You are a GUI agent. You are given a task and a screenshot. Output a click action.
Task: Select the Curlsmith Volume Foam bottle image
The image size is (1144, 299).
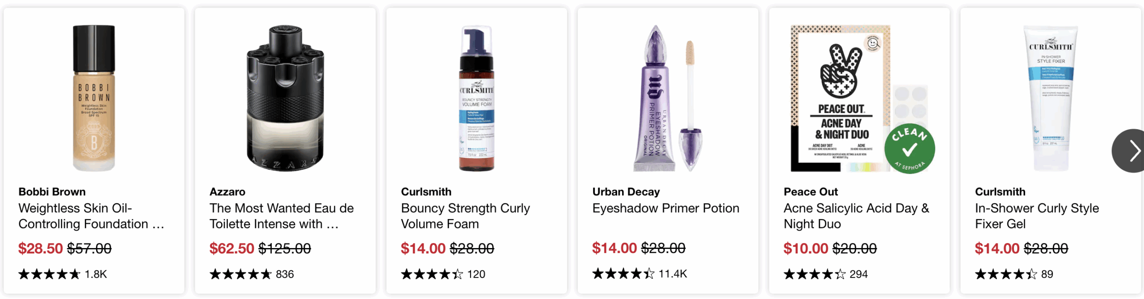[476, 98]
